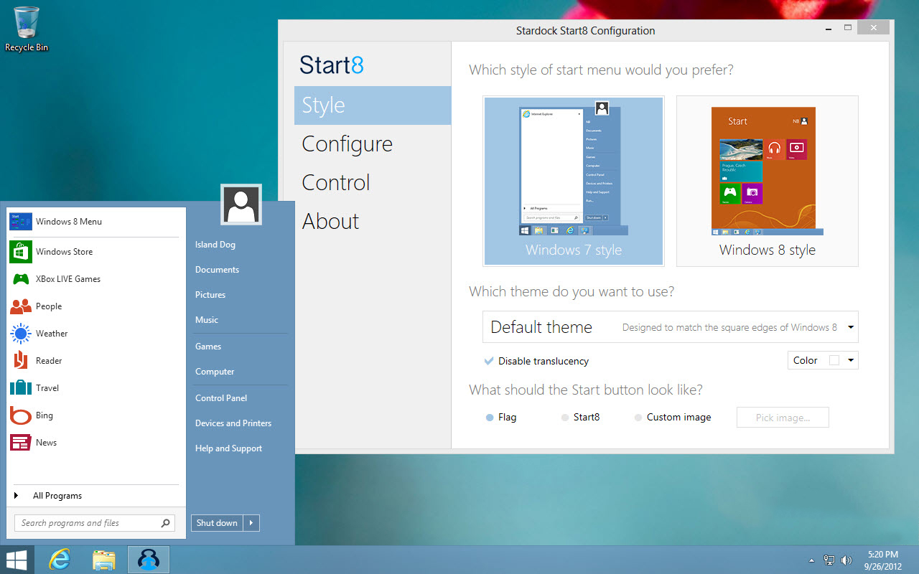Choose the Custom image radio option
Viewport: 919px width, 574px height.
click(638, 418)
